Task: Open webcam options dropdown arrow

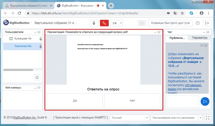Action: (121, 23)
